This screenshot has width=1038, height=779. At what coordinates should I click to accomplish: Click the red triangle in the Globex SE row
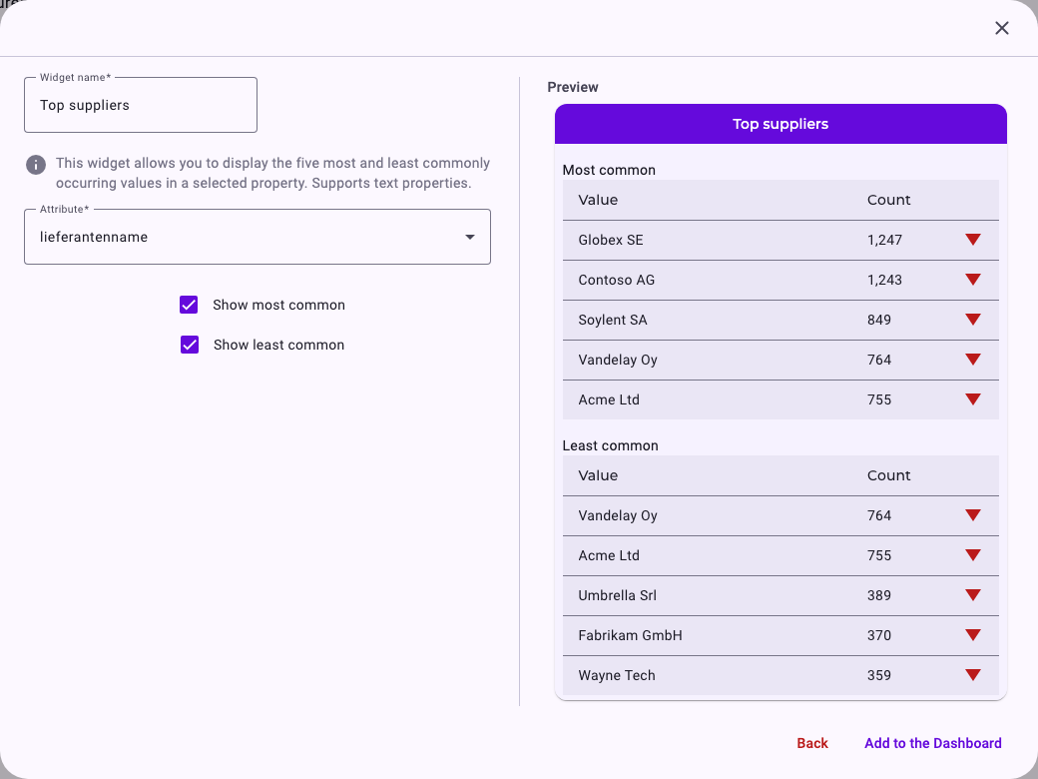pos(972,239)
